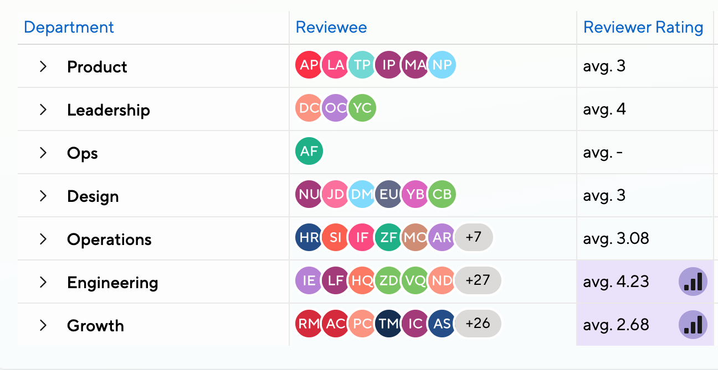
Task: Click the NU avatar in Design row
Action: pos(308,195)
